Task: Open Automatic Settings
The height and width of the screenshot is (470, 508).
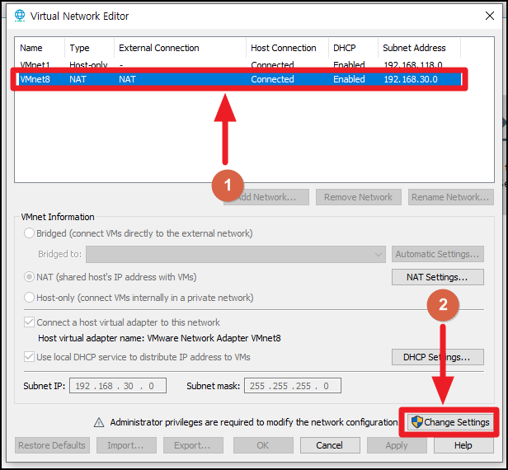Action: coord(438,254)
